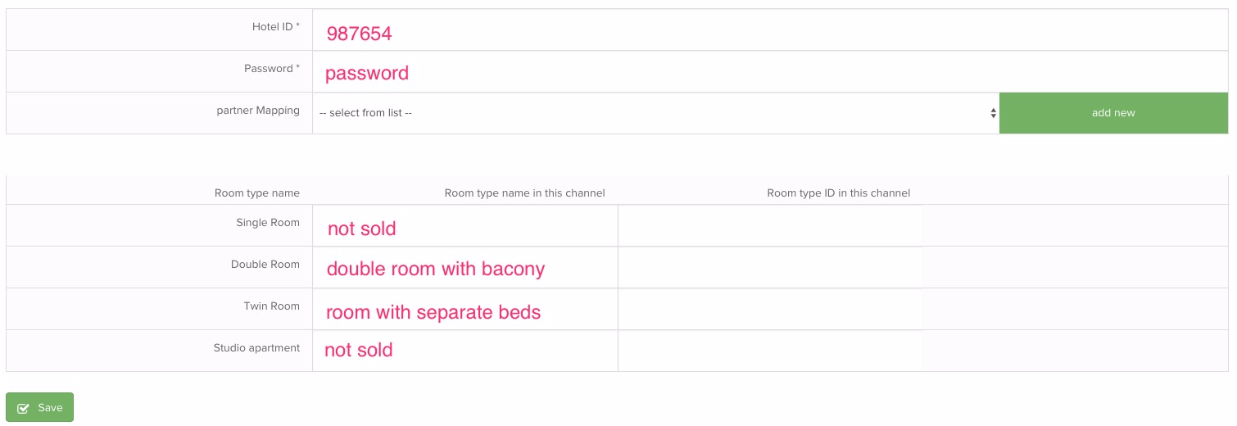The image size is (1237, 426).
Task: Focus Studio apartment channel name field
Action: pyautogui.click(x=465, y=351)
